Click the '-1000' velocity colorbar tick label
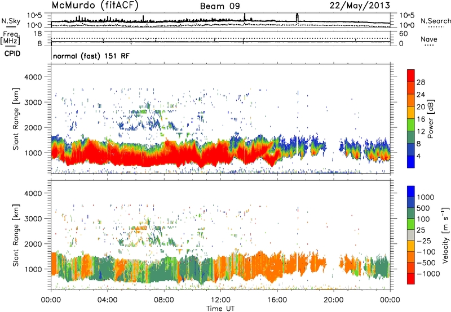Viewport: 451px width, 312px height. point(428,274)
